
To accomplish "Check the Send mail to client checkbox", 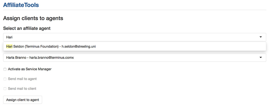I will point(5,89).
